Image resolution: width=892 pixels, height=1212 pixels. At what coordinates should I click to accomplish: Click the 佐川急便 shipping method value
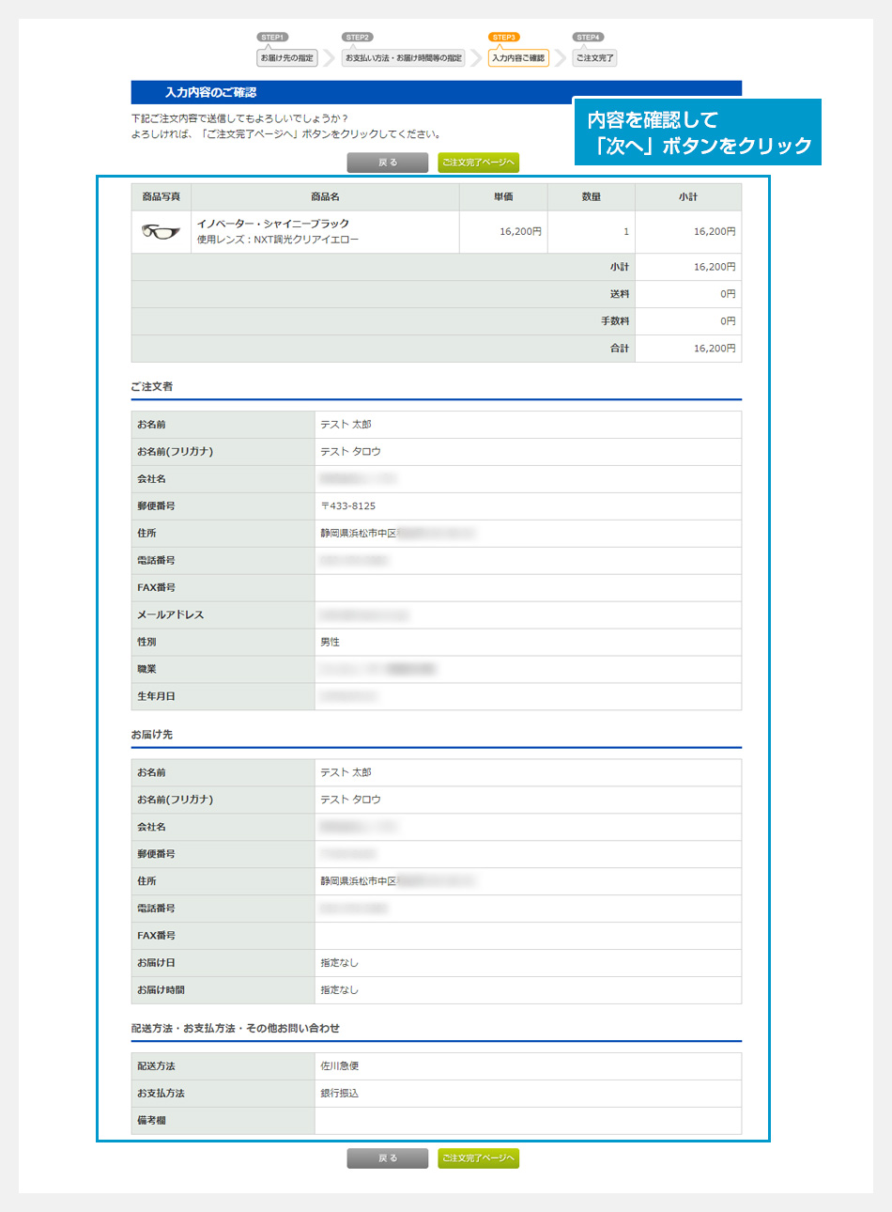coord(340,1066)
